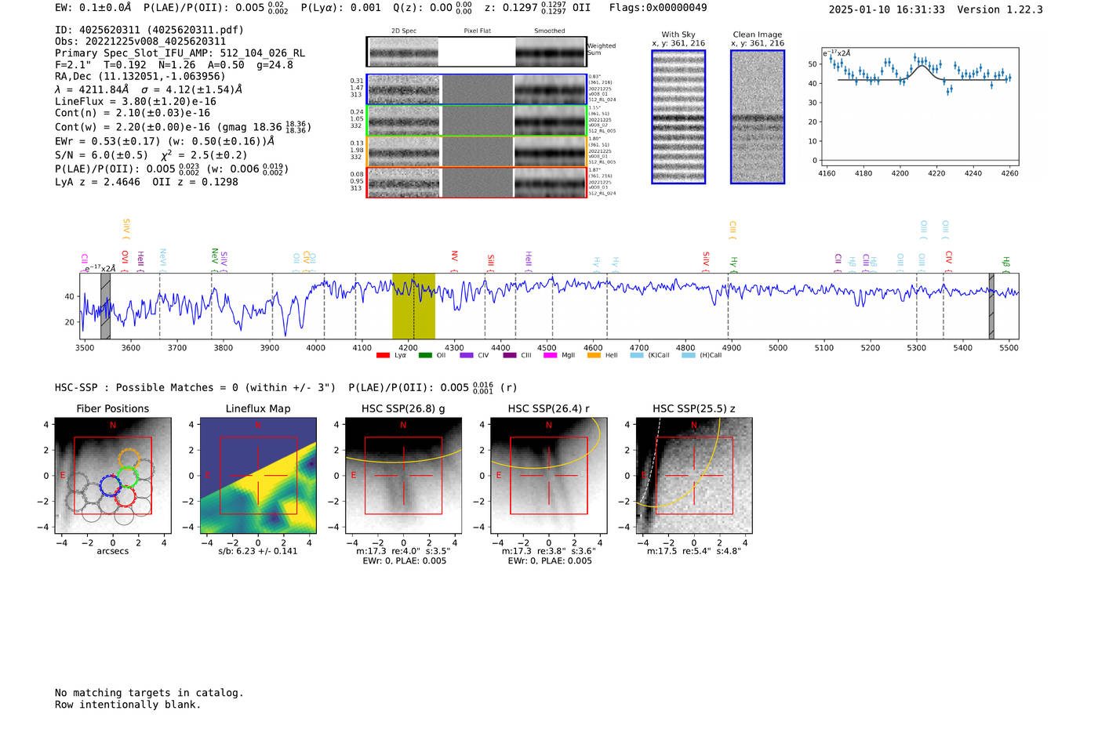1098x747 pixels.
Task: Click the red 'NV' line label above spectrum
Action: [x=454, y=256]
